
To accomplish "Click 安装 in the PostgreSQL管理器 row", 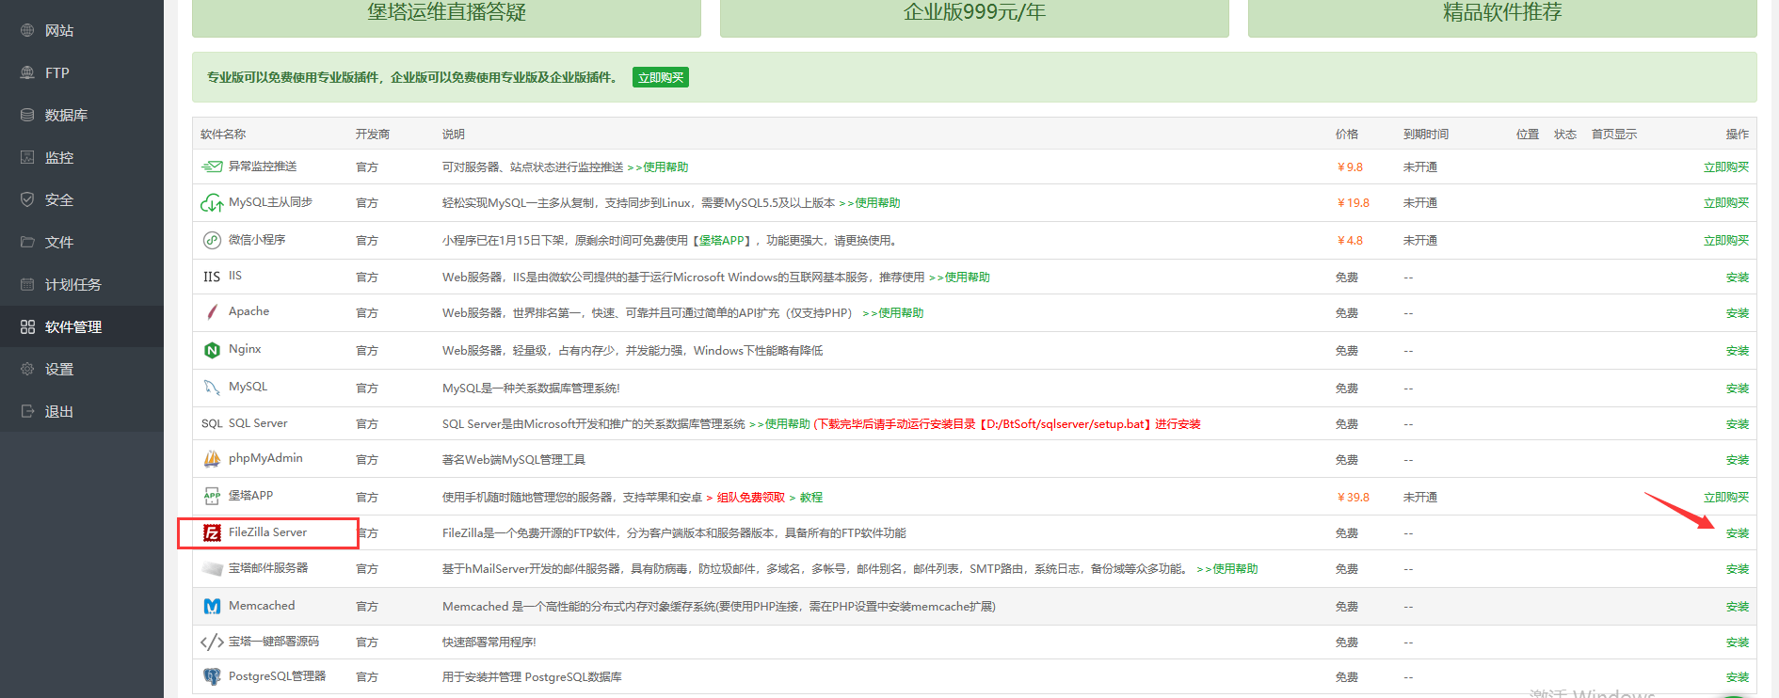I will (1737, 676).
